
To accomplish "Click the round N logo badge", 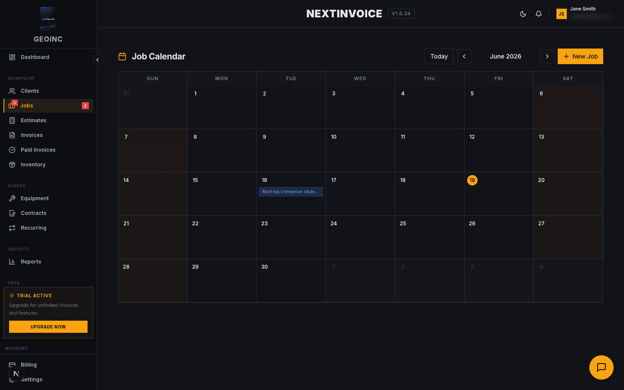I will tap(16, 374).
